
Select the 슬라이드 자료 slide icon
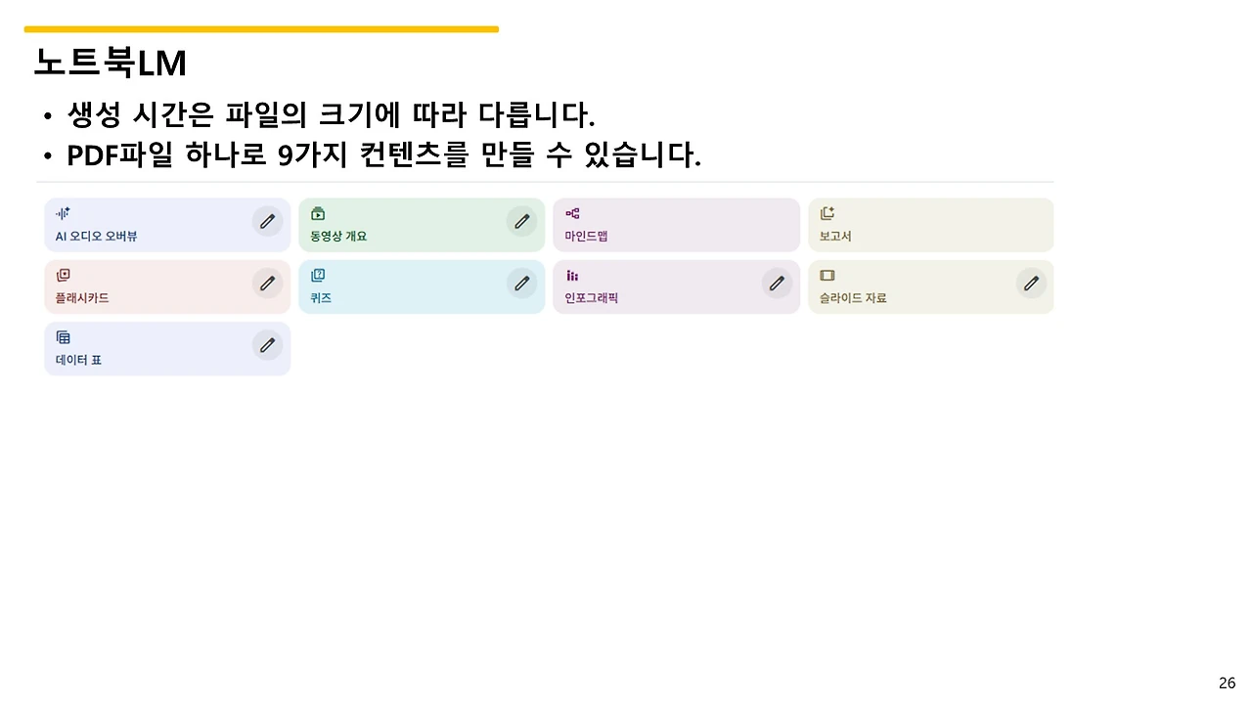(827, 275)
